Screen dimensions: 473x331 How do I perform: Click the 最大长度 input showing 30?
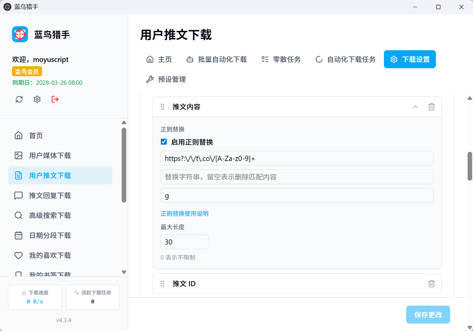(184, 242)
